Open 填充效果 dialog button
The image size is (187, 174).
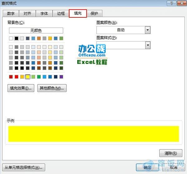pos(21,88)
